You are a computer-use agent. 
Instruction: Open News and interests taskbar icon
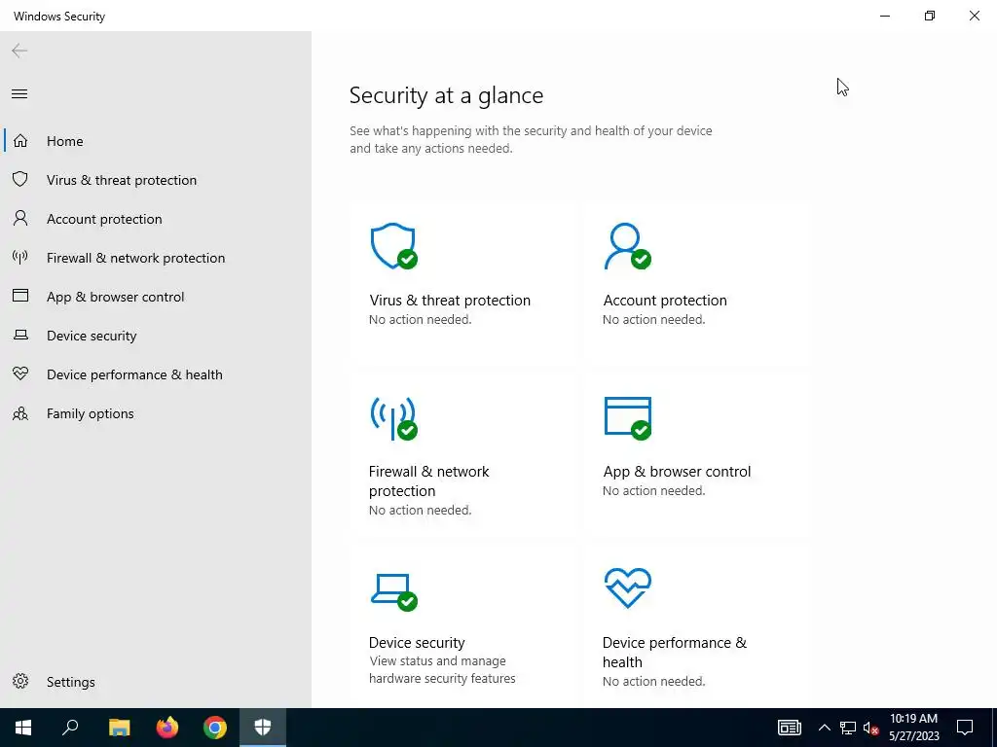pos(789,728)
